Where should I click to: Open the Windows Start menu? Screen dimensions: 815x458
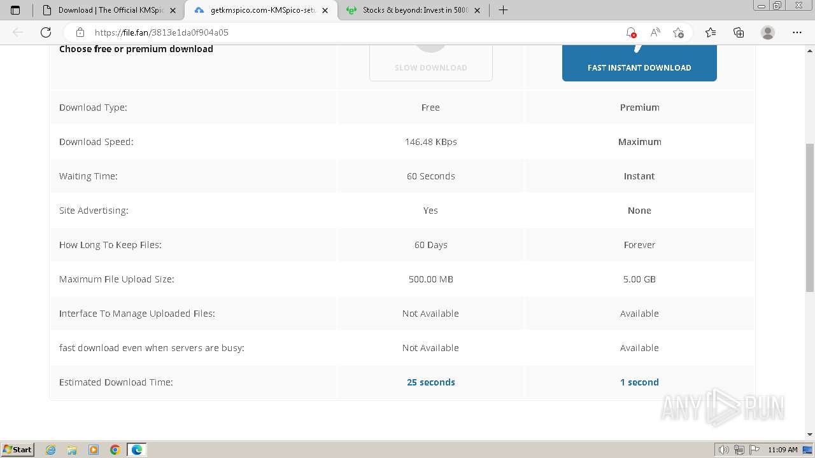click(x=17, y=449)
